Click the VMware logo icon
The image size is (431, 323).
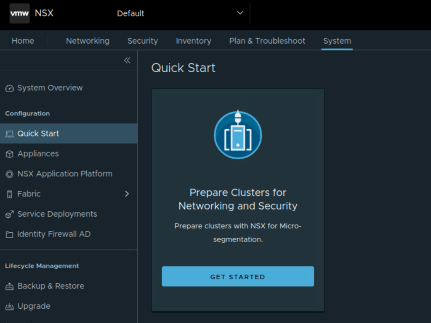19,13
